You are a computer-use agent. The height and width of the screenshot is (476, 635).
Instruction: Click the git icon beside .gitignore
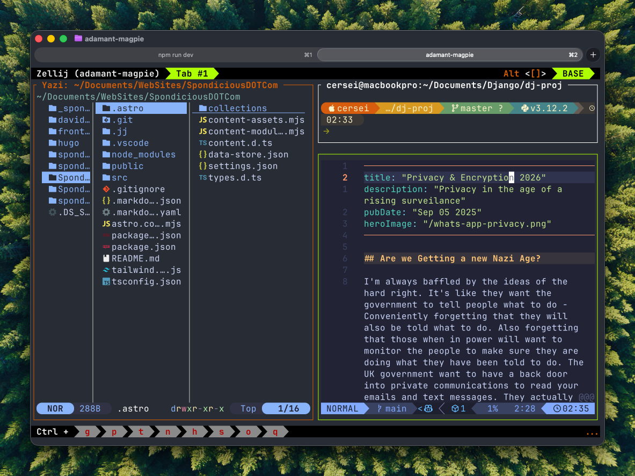106,189
